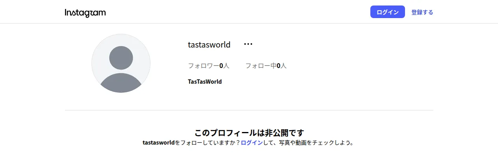Click the blue ログイン button
498x165 pixels.
pyautogui.click(x=387, y=12)
